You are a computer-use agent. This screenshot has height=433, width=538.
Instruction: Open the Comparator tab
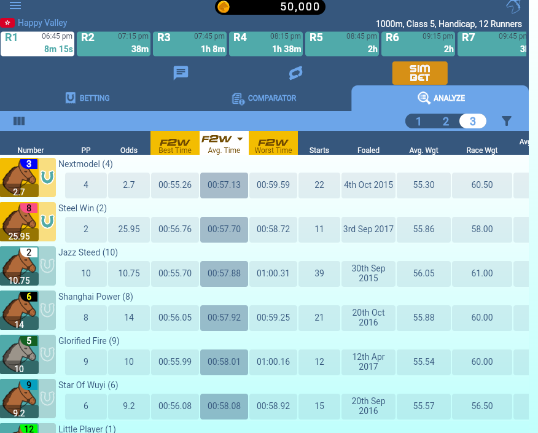[264, 98]
